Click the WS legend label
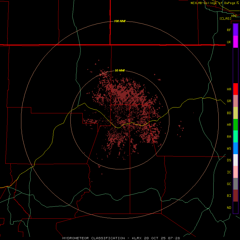 click(x=229, y=149)
